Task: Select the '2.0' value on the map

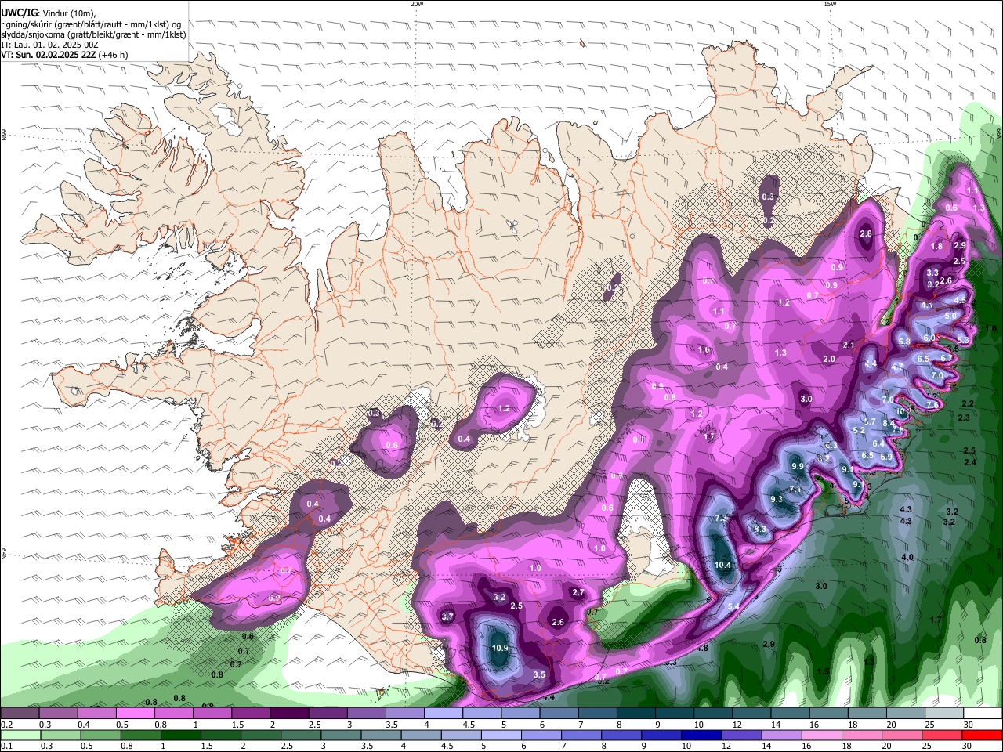Action: tap(829, 360)
